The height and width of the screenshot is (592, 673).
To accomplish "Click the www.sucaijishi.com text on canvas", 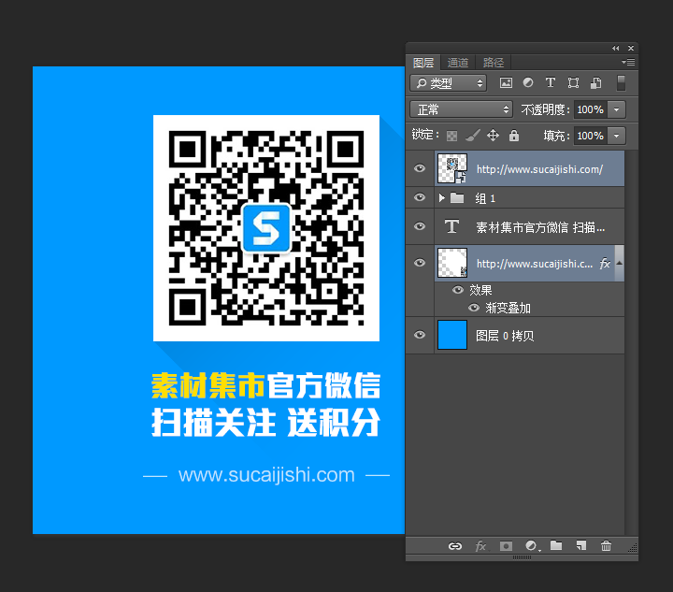I will coord(266,475).
